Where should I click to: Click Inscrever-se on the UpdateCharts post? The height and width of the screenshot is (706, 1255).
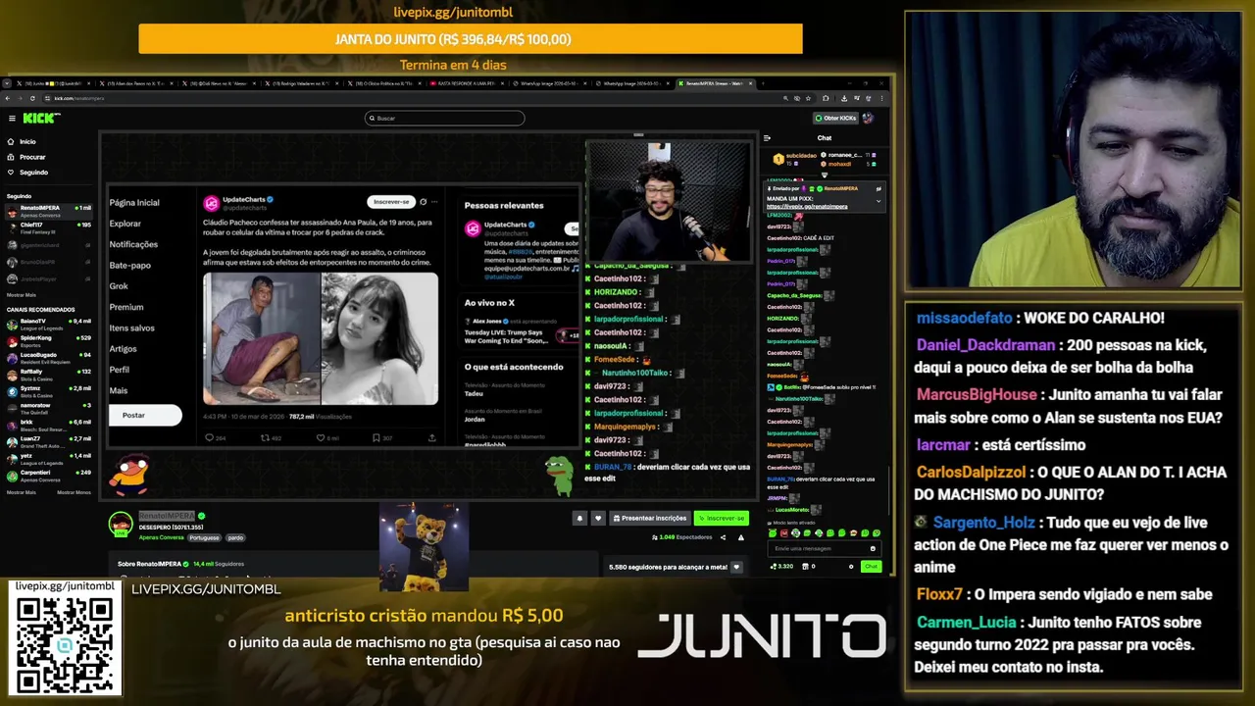pyautogui.click(x=390, y=202)
